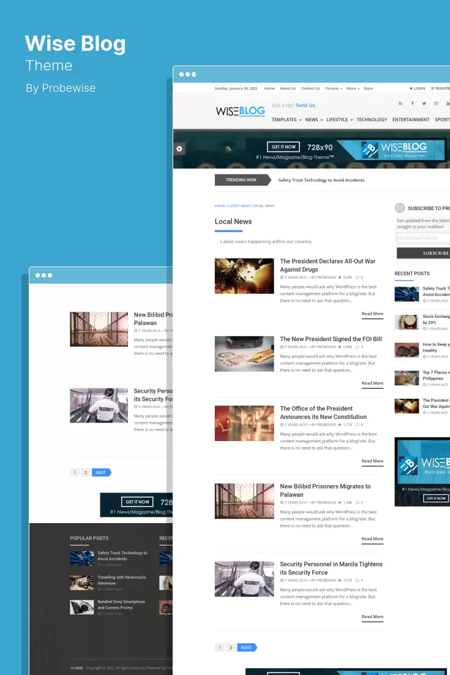This screenshot has height=675, width=450.
Task: Open fence thumbnail in back window
Action: coord(99,330)
